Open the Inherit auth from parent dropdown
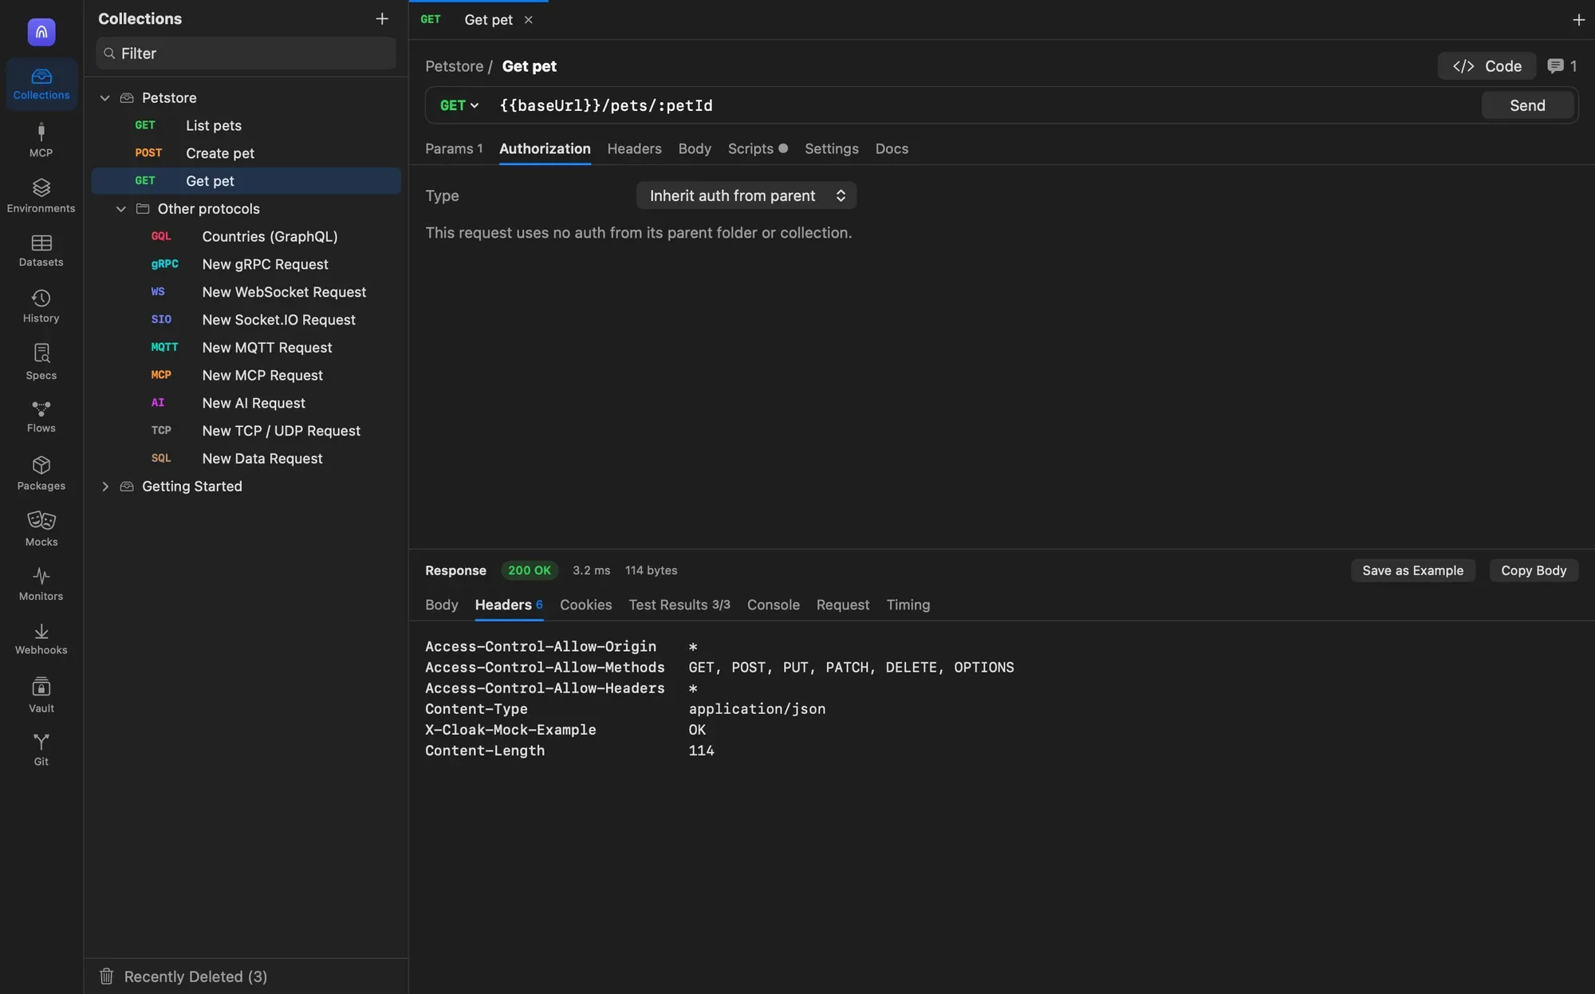The image size is (1595, 994). (x=746, y=195)
